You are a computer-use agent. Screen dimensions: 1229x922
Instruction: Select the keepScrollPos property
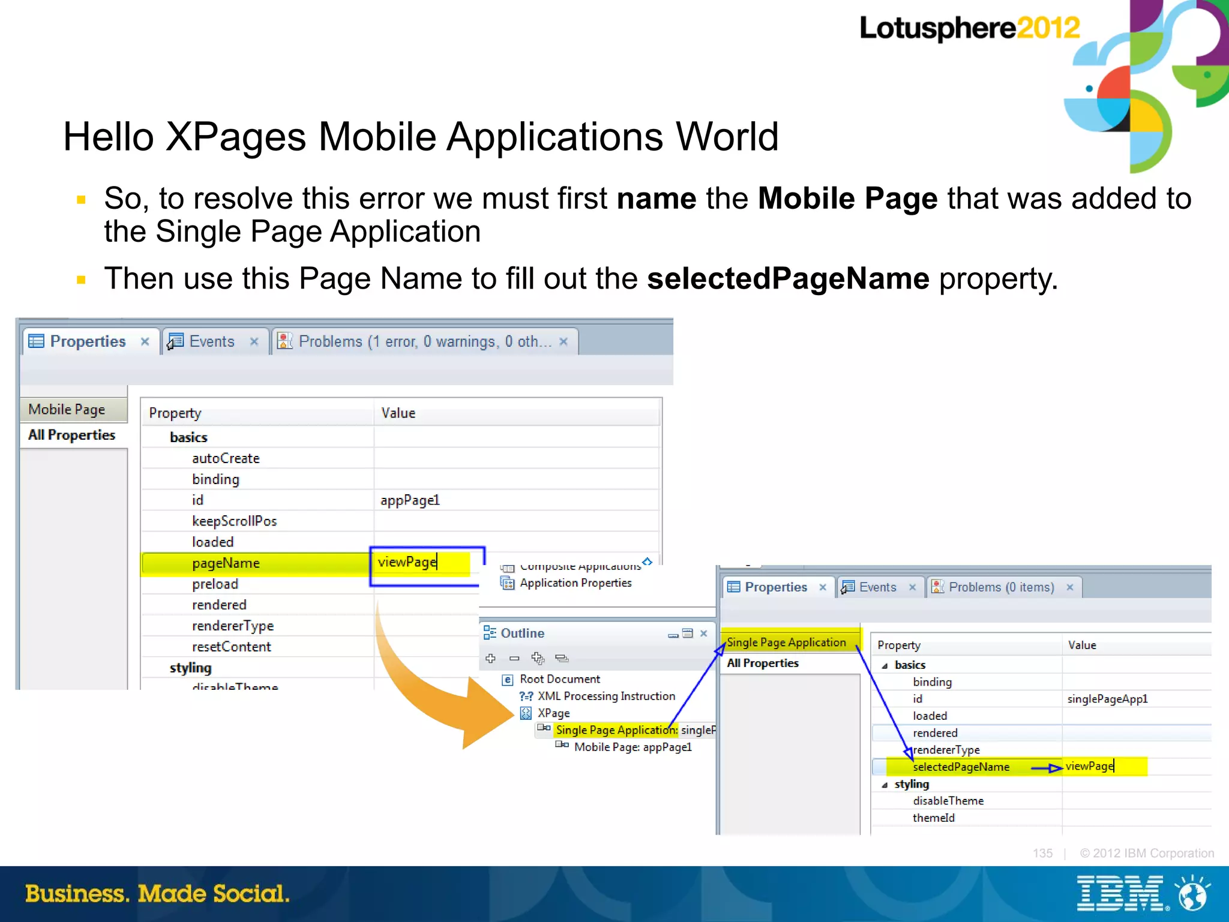point(234,521)
